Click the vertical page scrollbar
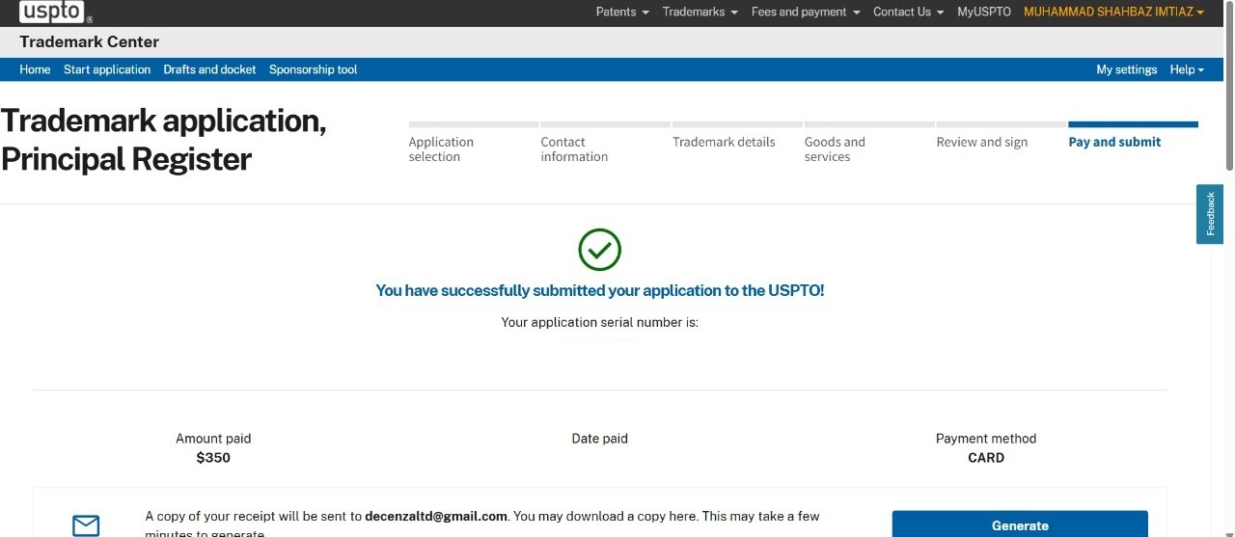The image size is (1235, 537). click(1228, 96)
